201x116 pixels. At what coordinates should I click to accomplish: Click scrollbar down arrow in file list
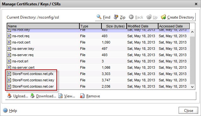(x=192, y=87)
